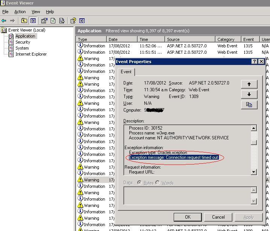The width and height of the screenshot is (270, 231).
Task: Click the Refresh toolbar icon
Action: click(53, 21)
